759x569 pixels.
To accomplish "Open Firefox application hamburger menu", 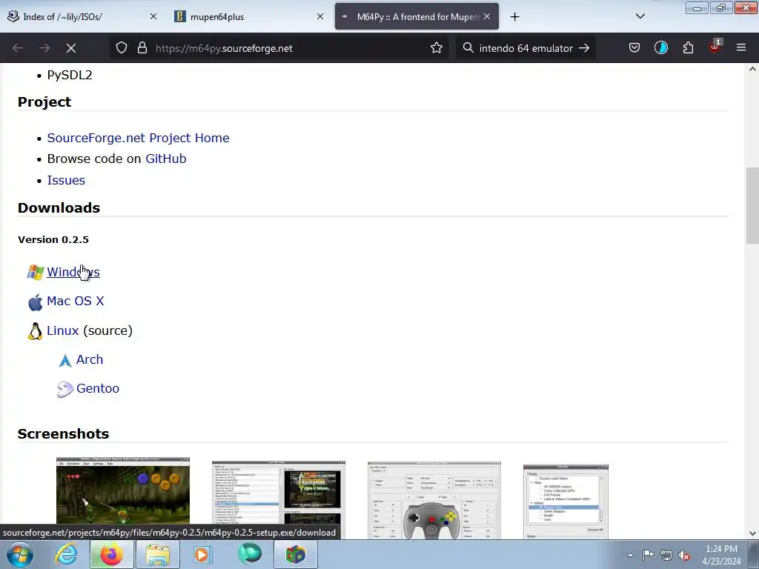I will coord(741,47).
